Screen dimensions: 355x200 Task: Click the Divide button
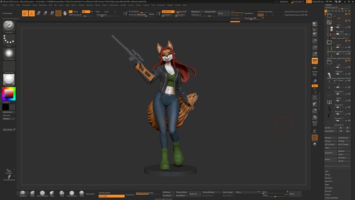click(224, 13)
